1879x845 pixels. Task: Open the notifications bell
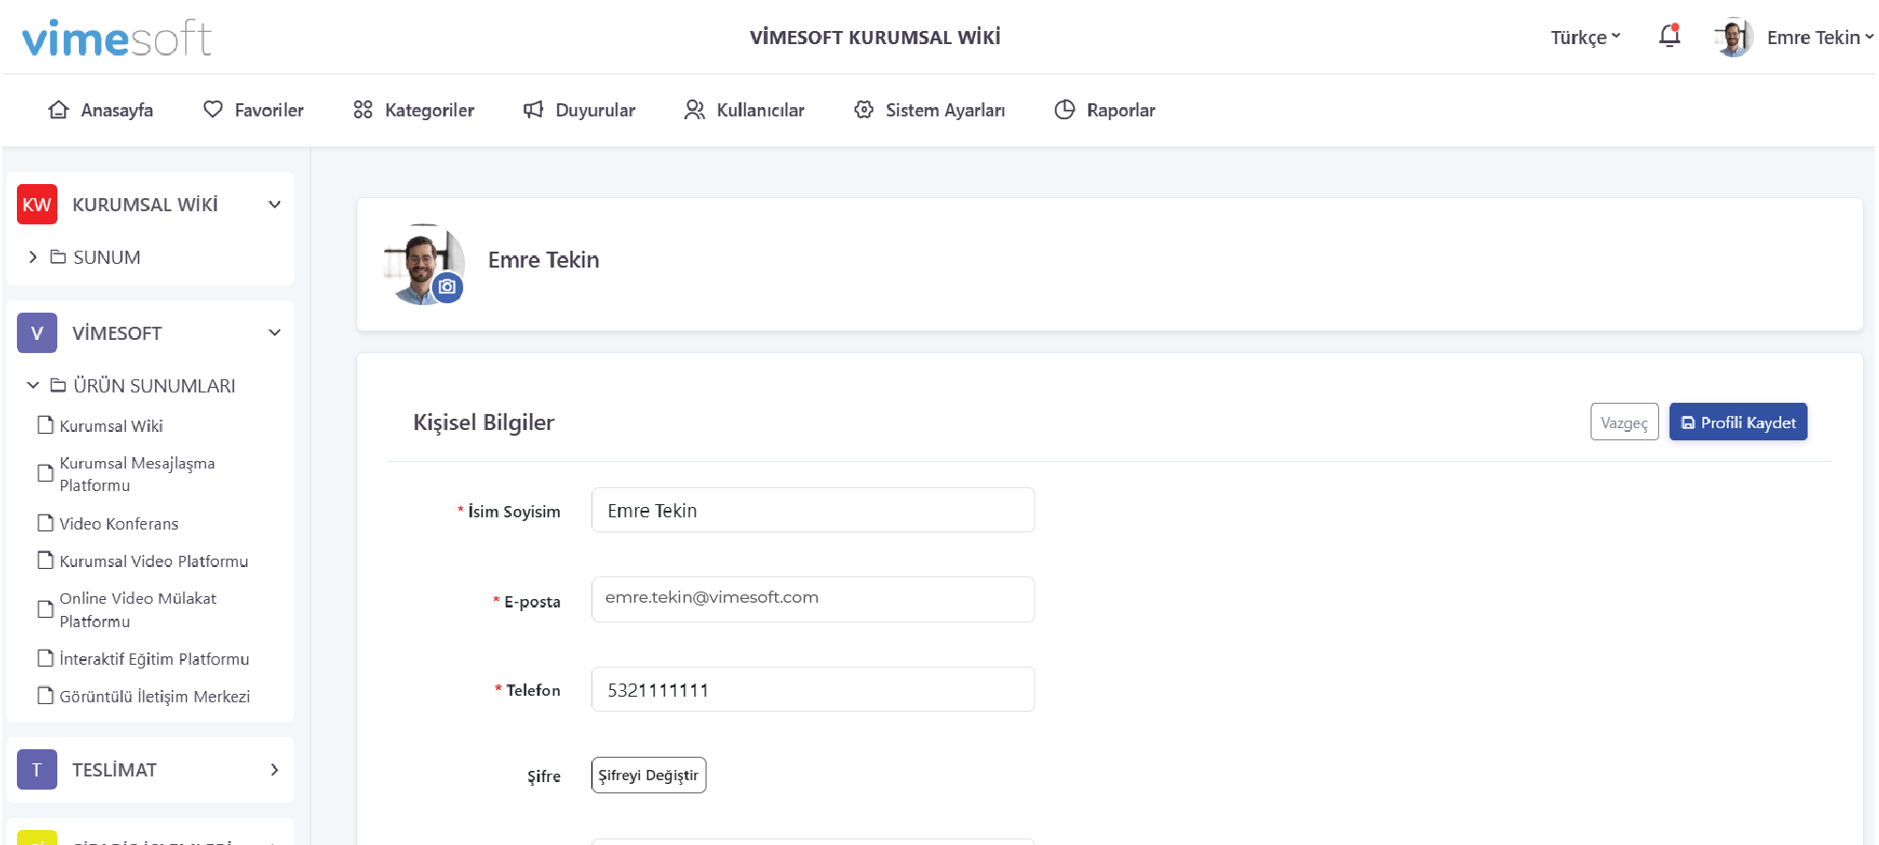click(1669, 37)
